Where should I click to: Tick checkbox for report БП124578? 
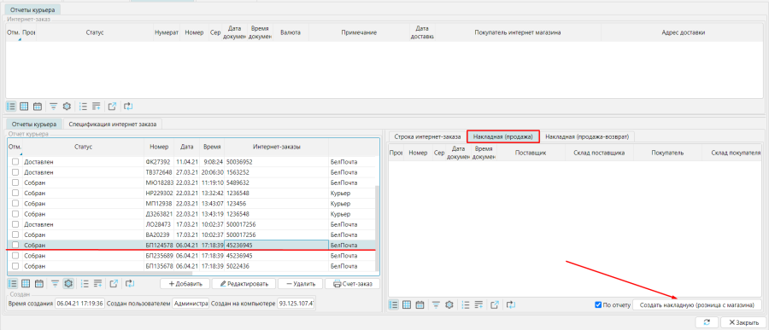[15, 245]
